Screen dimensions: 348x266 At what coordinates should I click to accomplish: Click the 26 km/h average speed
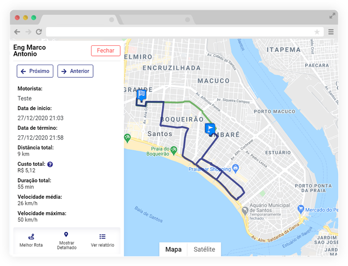tap(27, 203)
